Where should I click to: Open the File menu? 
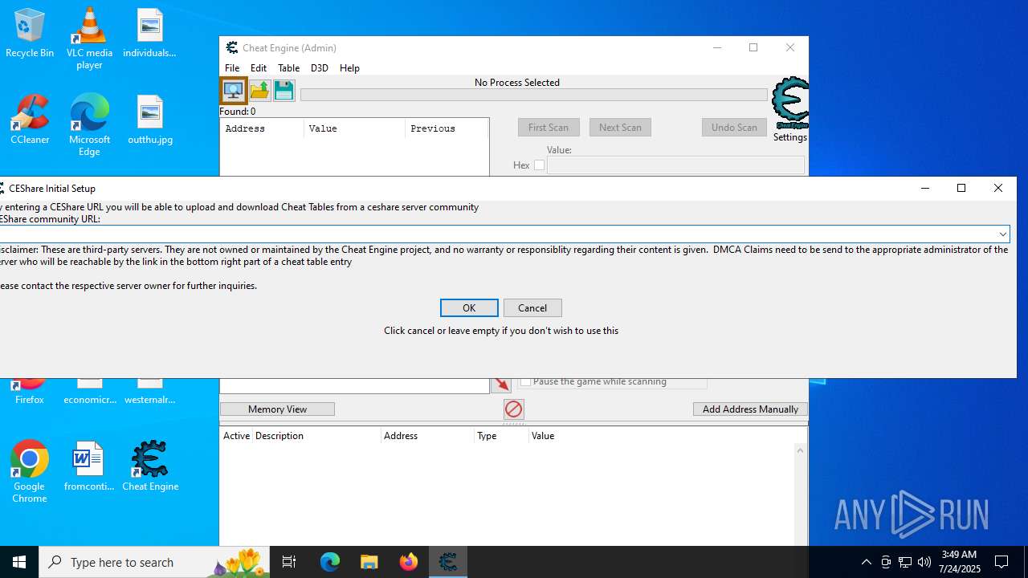click(x=232, y=68)
